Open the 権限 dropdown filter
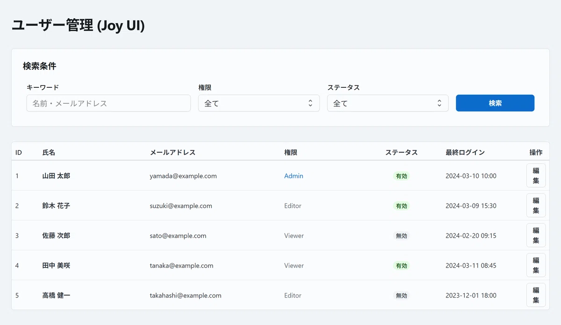Viewport: 561px width, 325px height. (259, 103)
